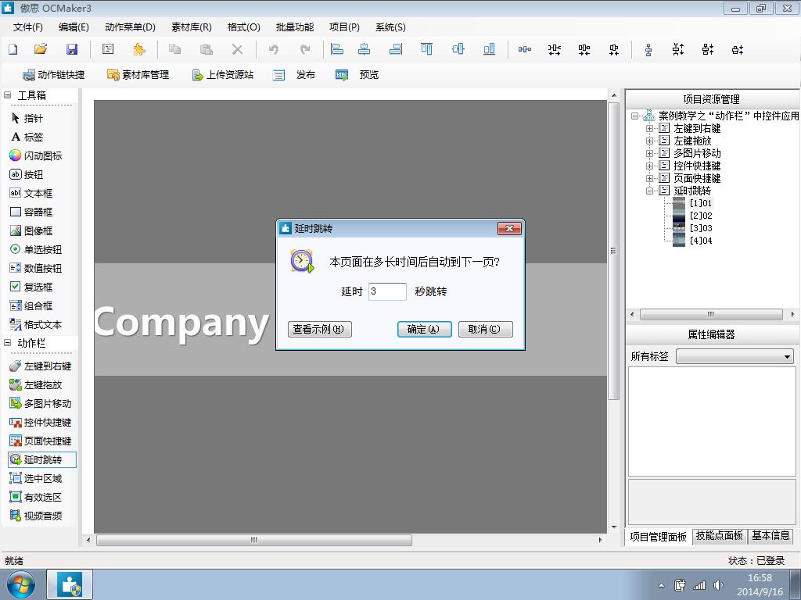The image size is (801, 600).
Task: Click the 预览 preview button
Action: (x=357, y=75)
